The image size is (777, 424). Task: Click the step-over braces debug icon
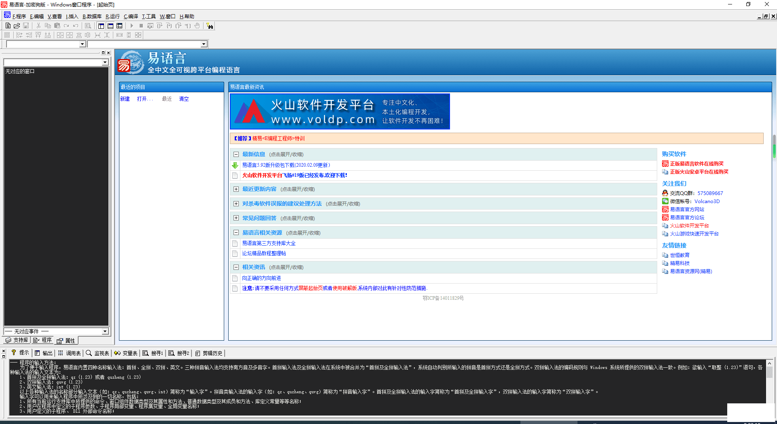pos(159,25)
